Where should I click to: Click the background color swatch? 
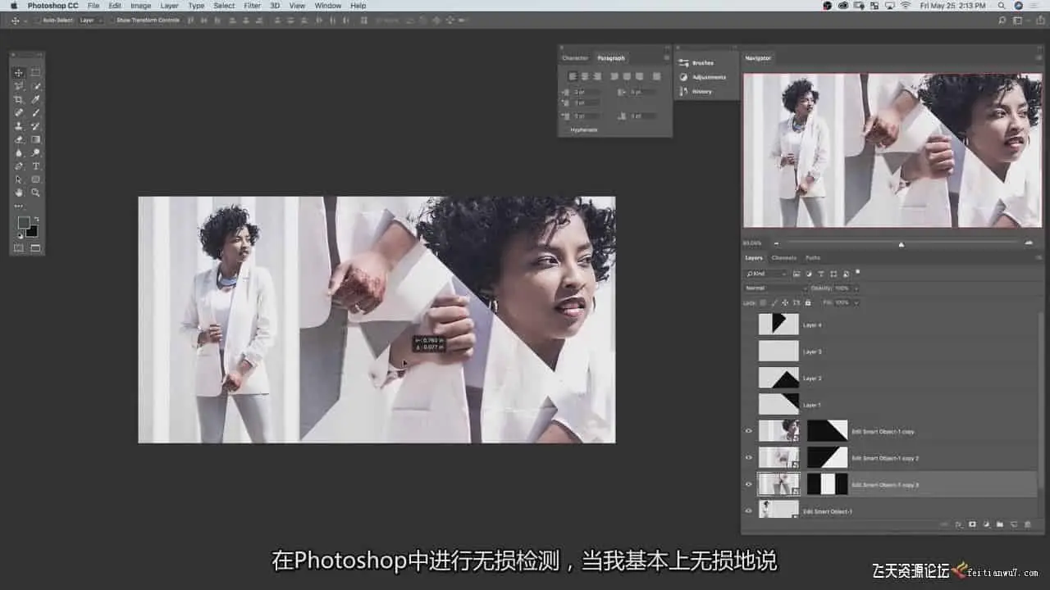click(32, 230)
